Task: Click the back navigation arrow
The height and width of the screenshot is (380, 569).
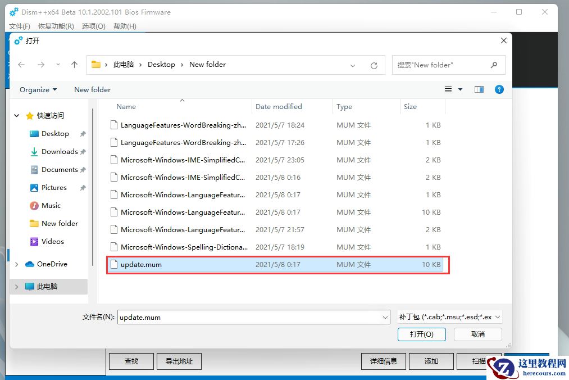Action: point(21,65)
